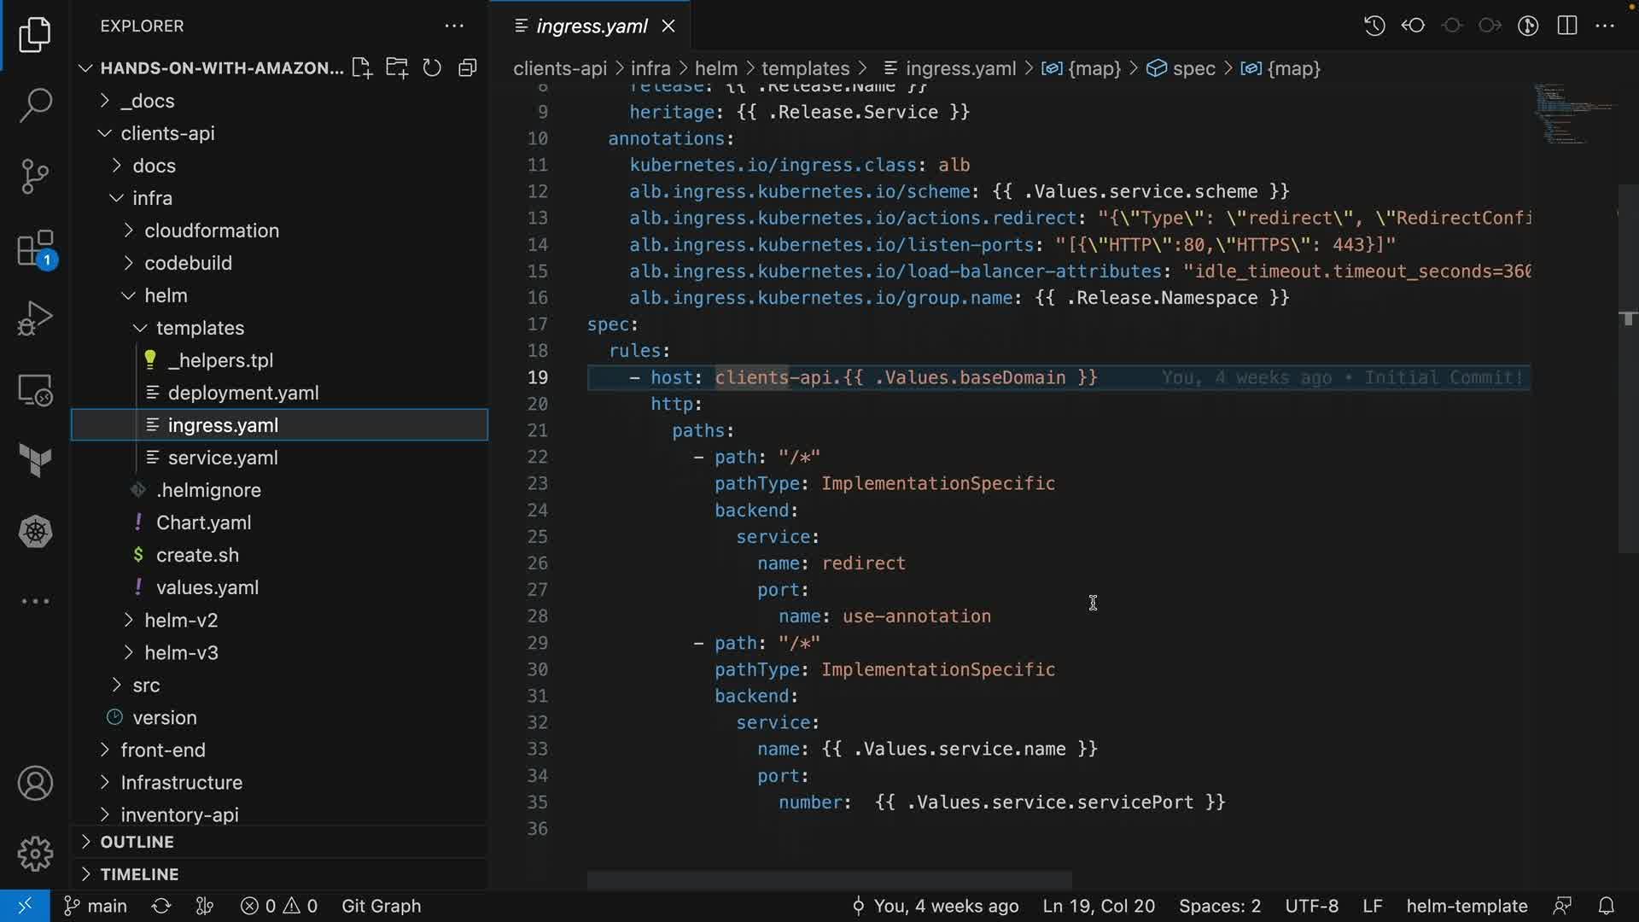Open Remote Explorer view
1639x922 pixels.
pyautogui.click(x=35, y=390)
